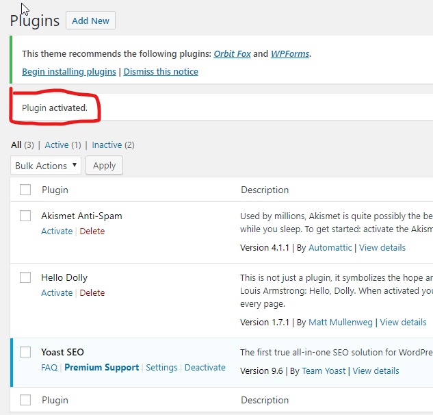Click the Plugin column header at top
Screen dimensions: 433x415
pyautogui.click(x=55, y=190)
